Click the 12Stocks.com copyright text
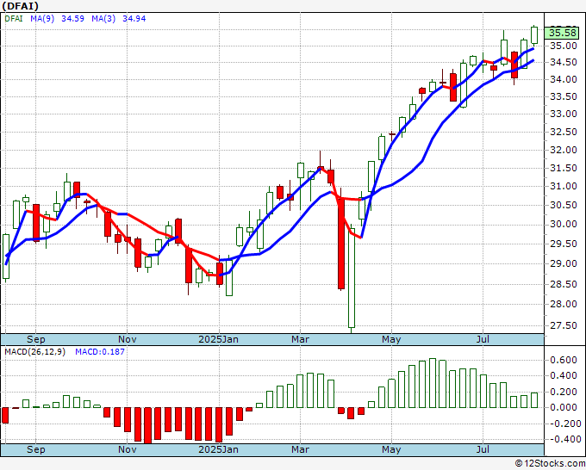The height and width of the screenshot is (470, 586). [550, 464]
